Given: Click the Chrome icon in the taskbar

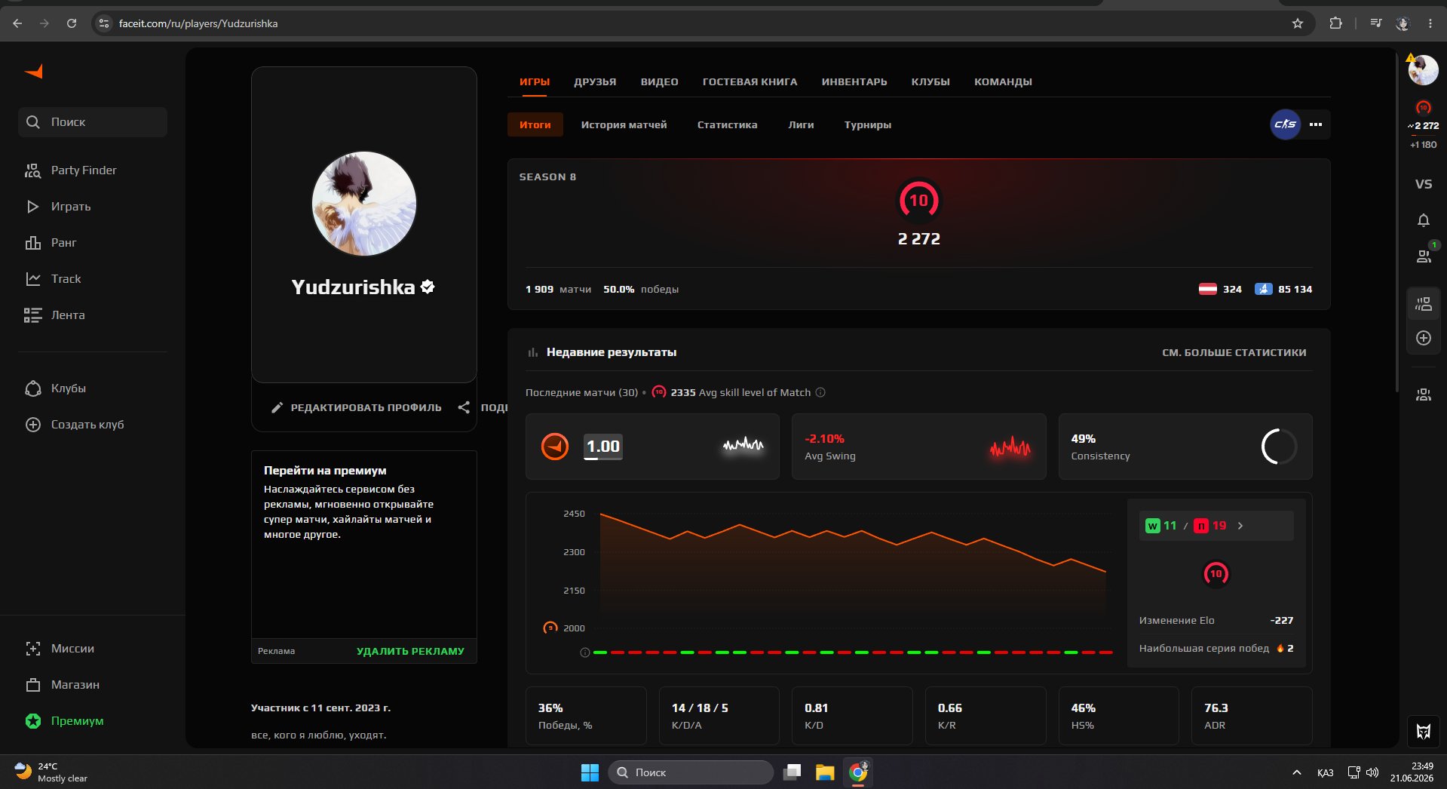Looking at the screenshot, I should (858, 772).
